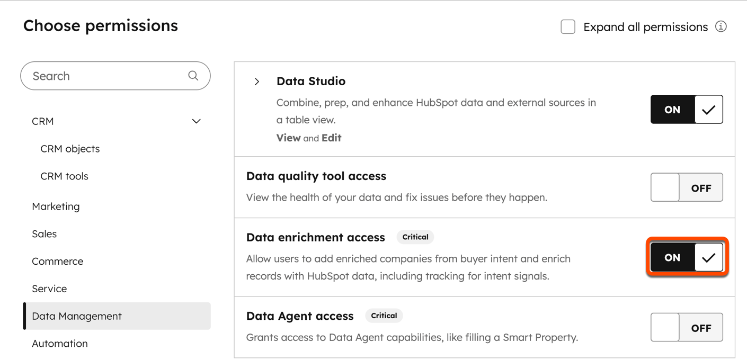Open CRM objects under CRM

(x=70, y=149)
